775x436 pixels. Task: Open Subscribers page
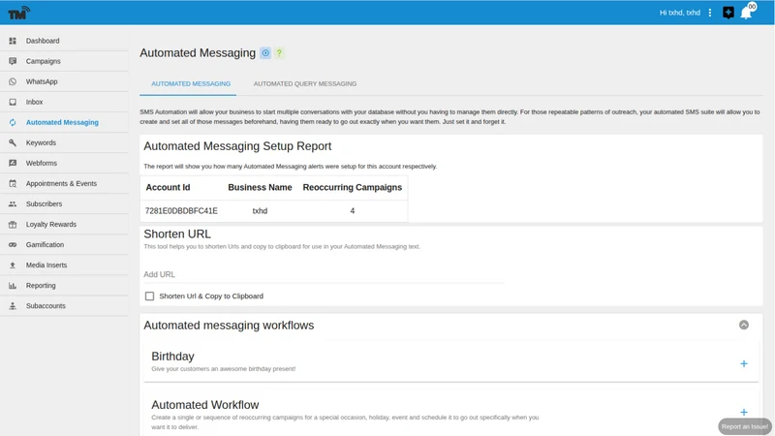[x=44, y=203]
